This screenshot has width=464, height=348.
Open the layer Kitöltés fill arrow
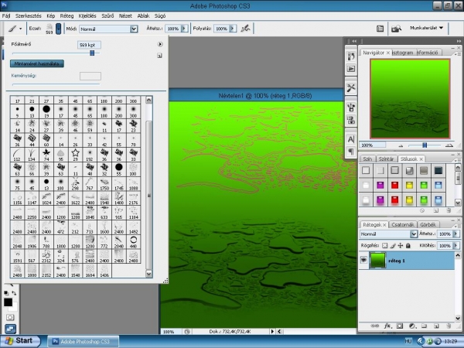click(455, 245)
